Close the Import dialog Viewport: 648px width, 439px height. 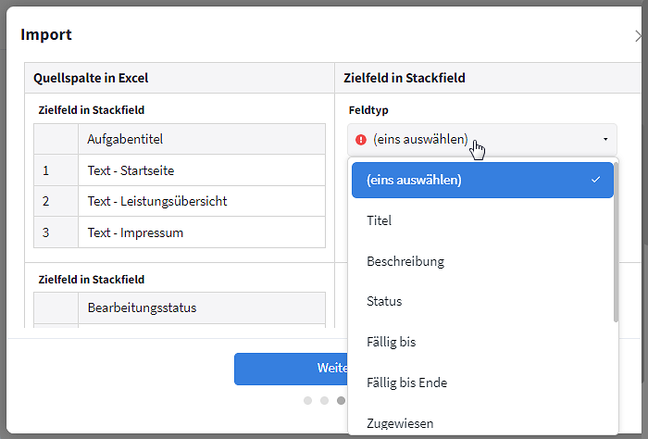point(639,36)
